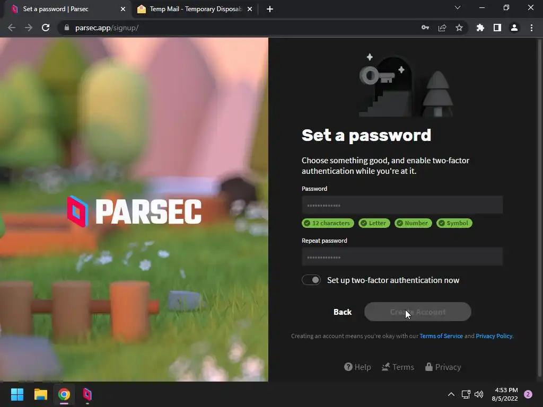Click the Parsec logo on the artwork

pos(134,211)
